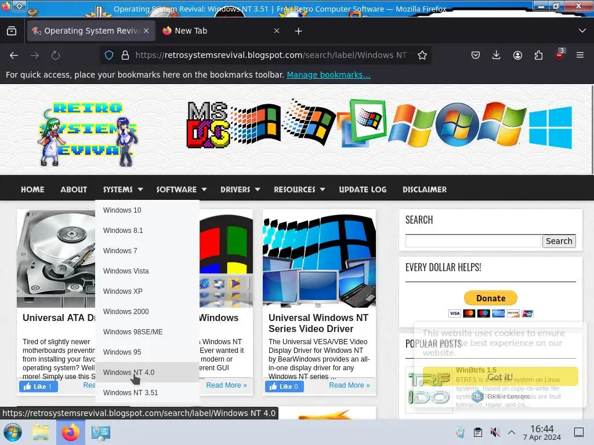Like the Universal Windows NT Video Driver post
594x445 pixels.
tap(284, 386)
